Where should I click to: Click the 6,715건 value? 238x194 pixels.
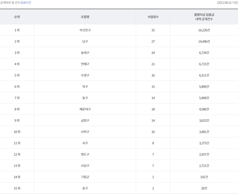click(204, 64)
